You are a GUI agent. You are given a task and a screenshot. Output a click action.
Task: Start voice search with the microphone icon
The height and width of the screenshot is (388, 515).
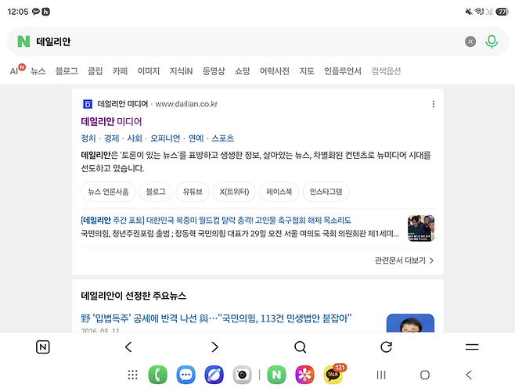coord(492,41)
